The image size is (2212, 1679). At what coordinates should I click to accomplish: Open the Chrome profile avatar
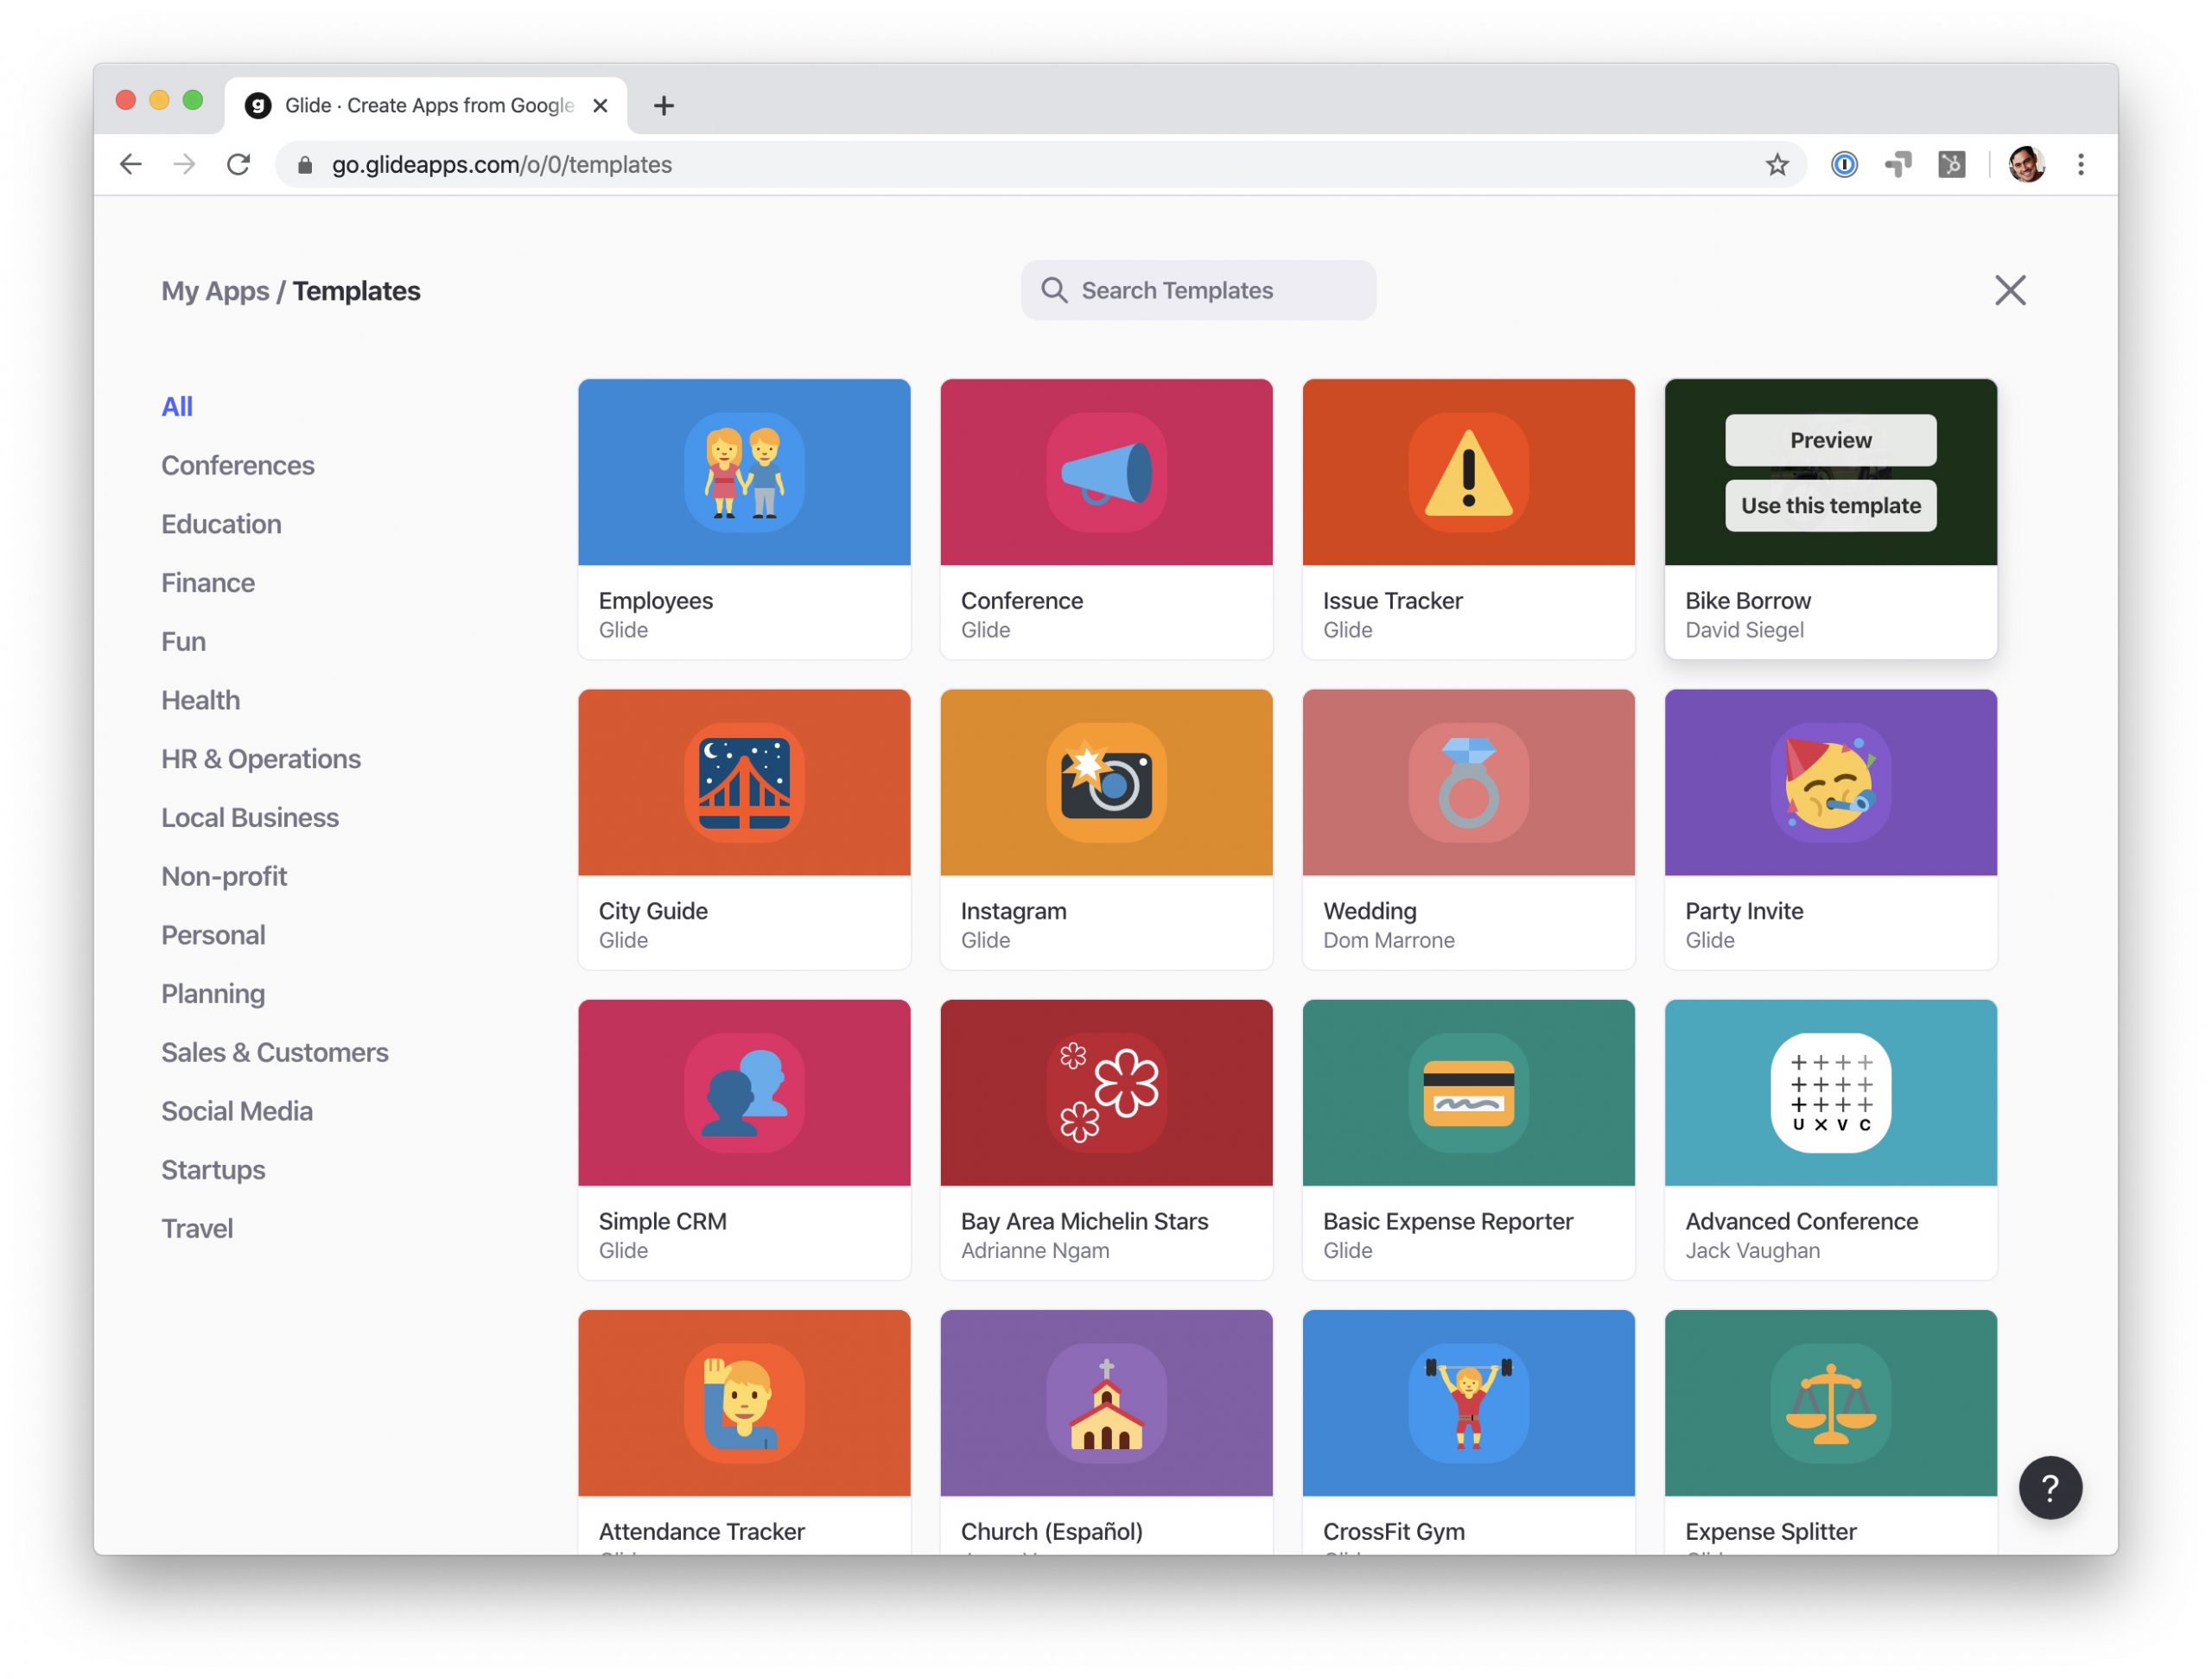click(2026, 164)
